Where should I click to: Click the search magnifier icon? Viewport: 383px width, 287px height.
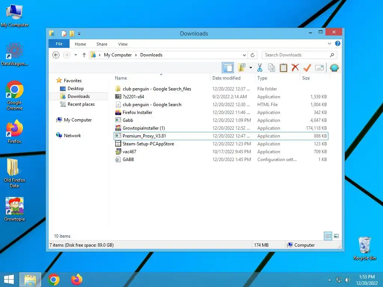tap(332, 55)
